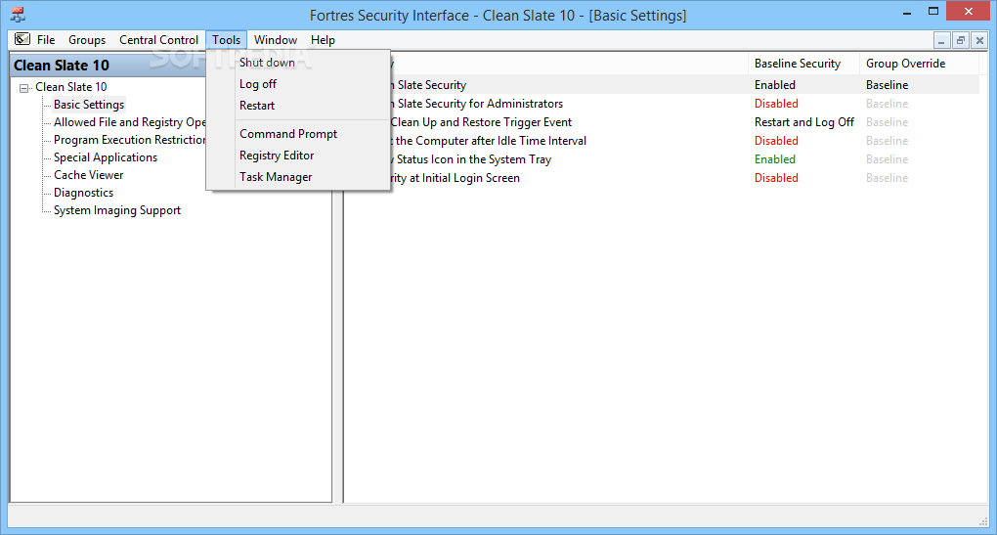The height and width of the screenshot is (535, 997).
Task: Click Disabled value for Initial Login Screen
Action: tap(776, 177)
